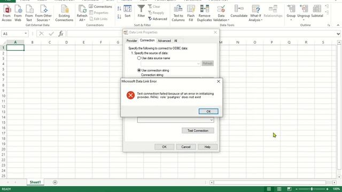This screenshot has width=342, height=192.
Task: Select Use connection string radio
Action: point(139,70)
